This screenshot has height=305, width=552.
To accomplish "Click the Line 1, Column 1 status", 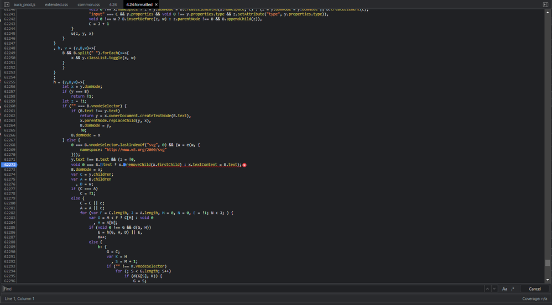I will coord(19,299).
